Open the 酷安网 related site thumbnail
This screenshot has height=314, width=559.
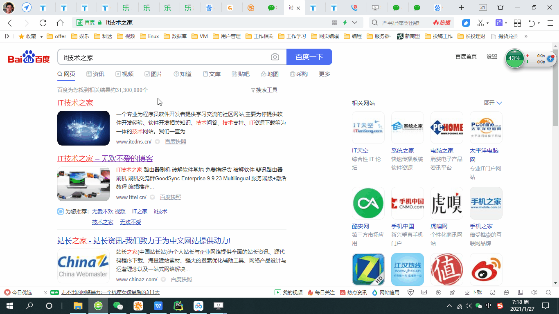(x=368, y=203)
